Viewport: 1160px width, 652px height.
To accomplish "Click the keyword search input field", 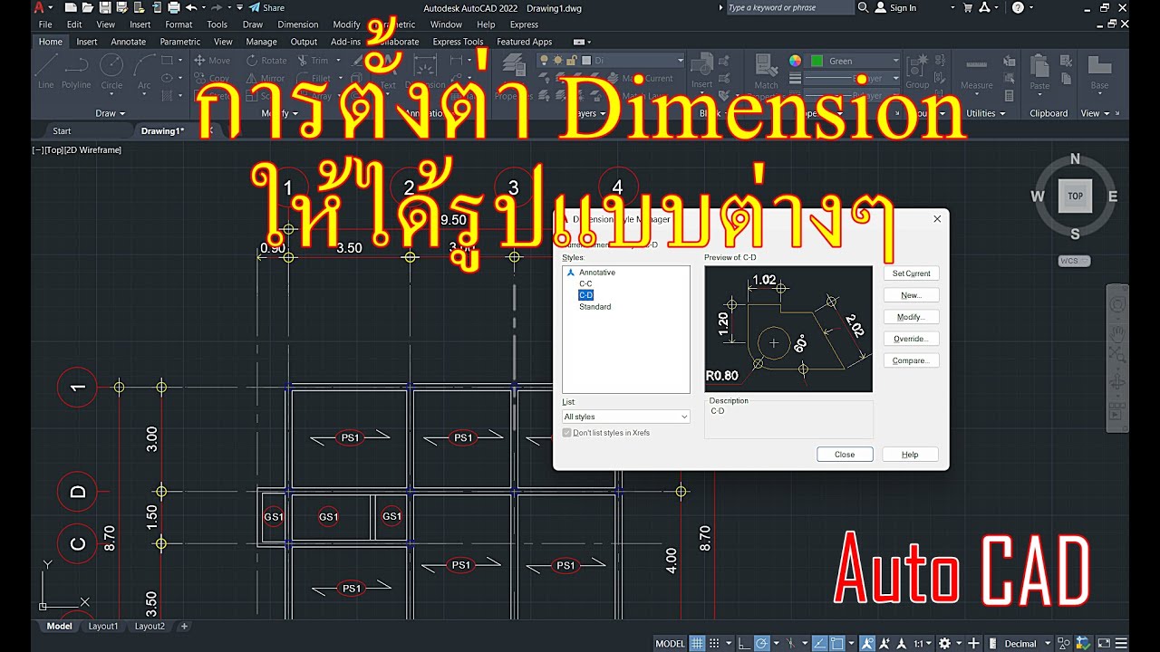I will tap(789, 7).
